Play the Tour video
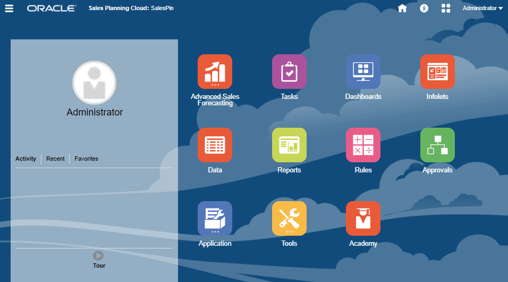The height and width of the screenshot is (282, 508). [98, 256]
